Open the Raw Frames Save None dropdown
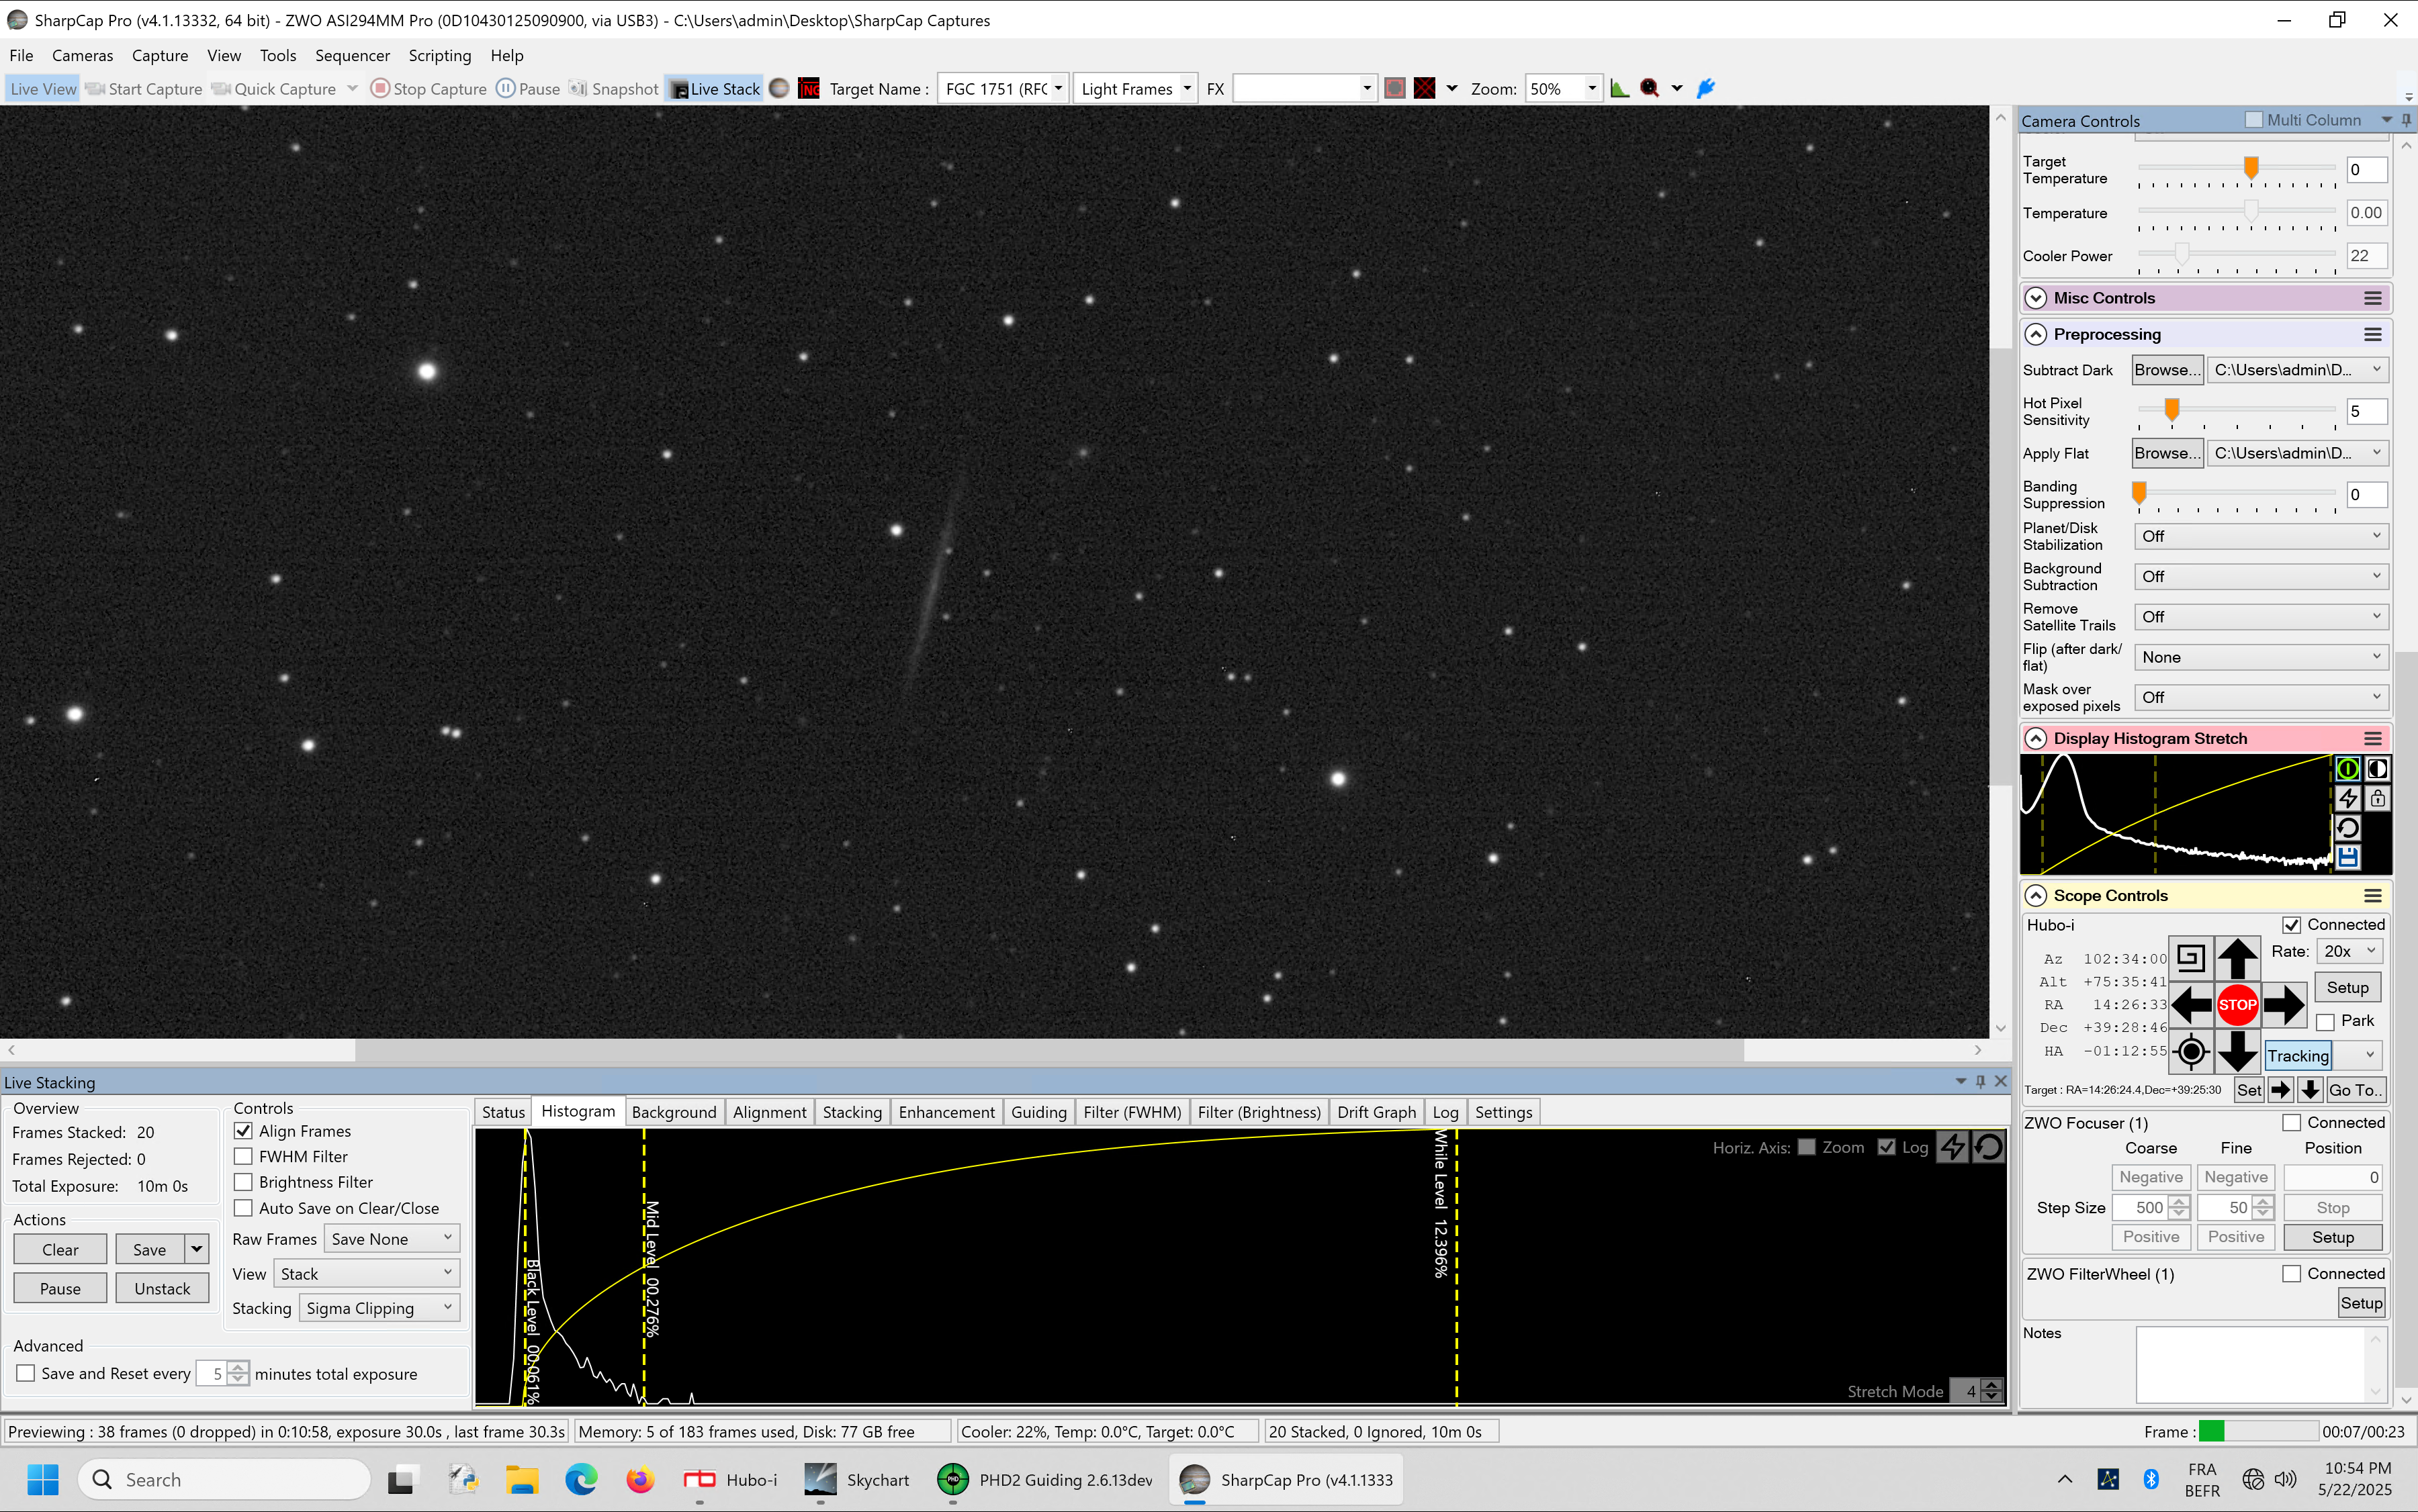Viewport: 2418px width, 1512px height. point(392,1239)
